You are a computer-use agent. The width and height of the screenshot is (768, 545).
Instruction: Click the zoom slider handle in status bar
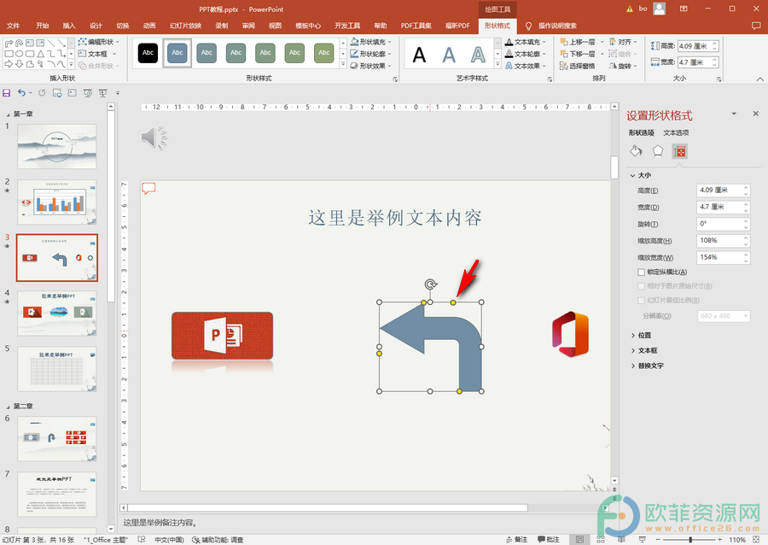pos(690,540)
